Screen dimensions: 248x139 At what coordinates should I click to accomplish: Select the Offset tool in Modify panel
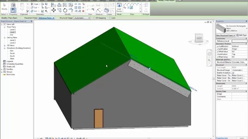pyautogui.click(x=59, y=5)
